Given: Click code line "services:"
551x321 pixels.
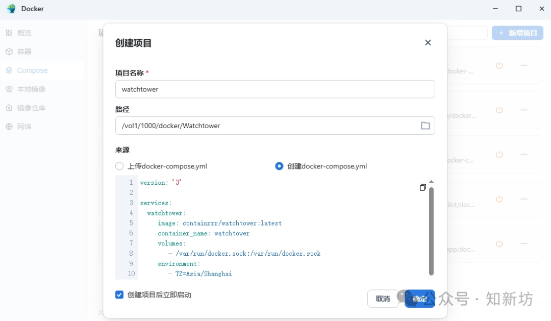Looking at the screenshot, I should pyautogui.click(x=156, y=203).
